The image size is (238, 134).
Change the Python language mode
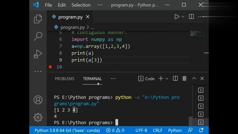[175, 130]
